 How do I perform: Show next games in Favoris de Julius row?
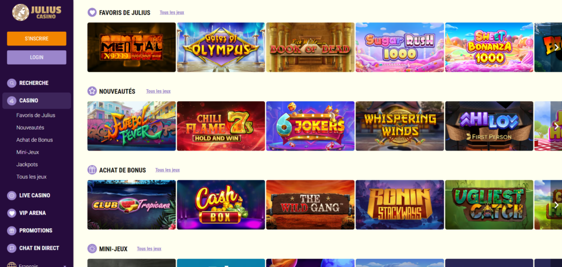point(556,47)
